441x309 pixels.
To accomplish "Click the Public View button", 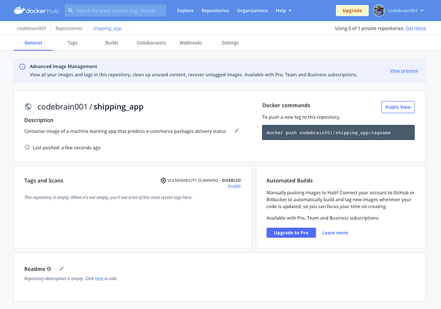I will [398, 107].
